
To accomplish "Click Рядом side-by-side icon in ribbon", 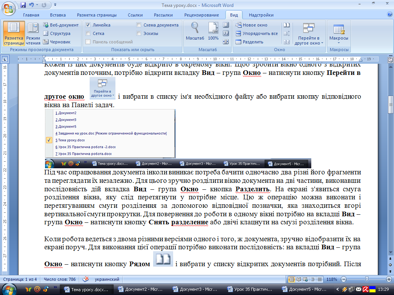I will [x=287, y=25].
